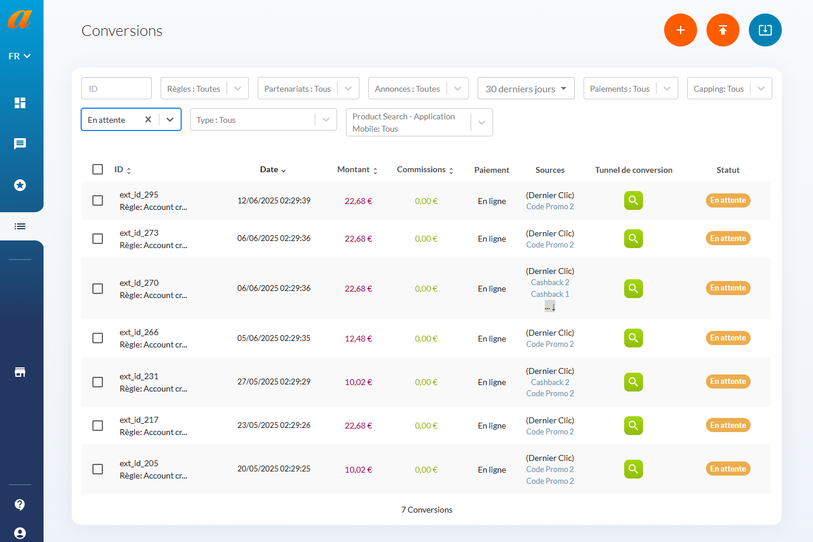Viewport: 813px width, 542px height.
Task: Click En attente status badge for ext_id_205
Action: click(x=728, y=469)
